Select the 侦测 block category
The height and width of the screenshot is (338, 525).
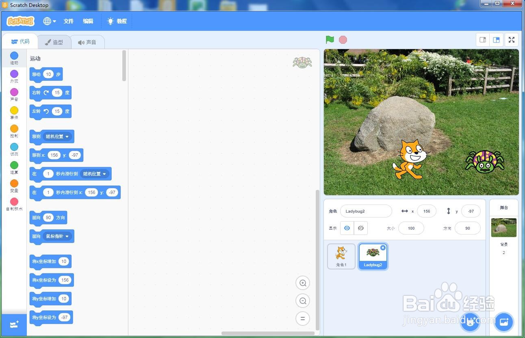click(x=14, y=149)
